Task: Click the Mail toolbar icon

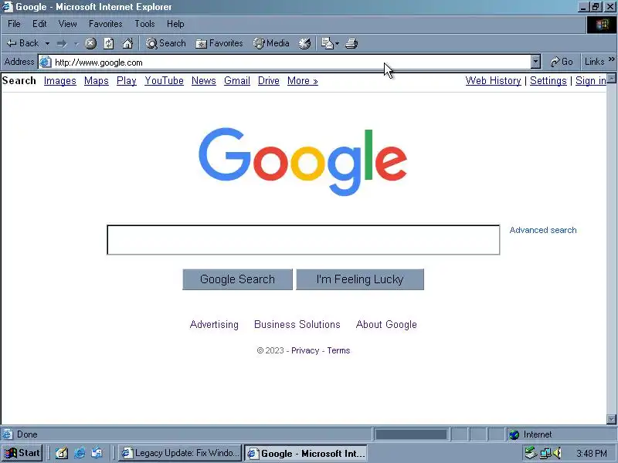Action: click(x=327, y=43)
